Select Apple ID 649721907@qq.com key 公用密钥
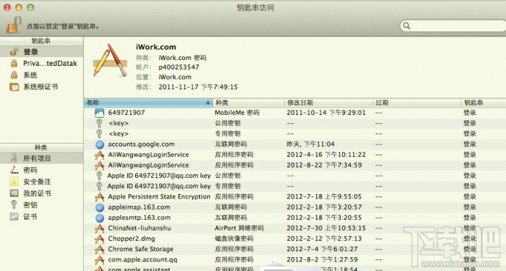Viewport: 506px width, 271px height. (x=295, y=176)
